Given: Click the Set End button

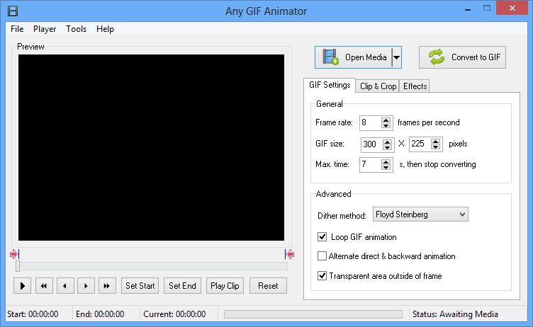Looking at the screenshot, I should (182, 285).
